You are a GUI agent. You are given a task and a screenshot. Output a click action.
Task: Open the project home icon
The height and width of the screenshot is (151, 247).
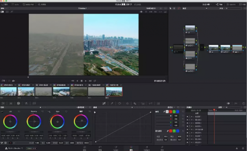click(237, 149)
